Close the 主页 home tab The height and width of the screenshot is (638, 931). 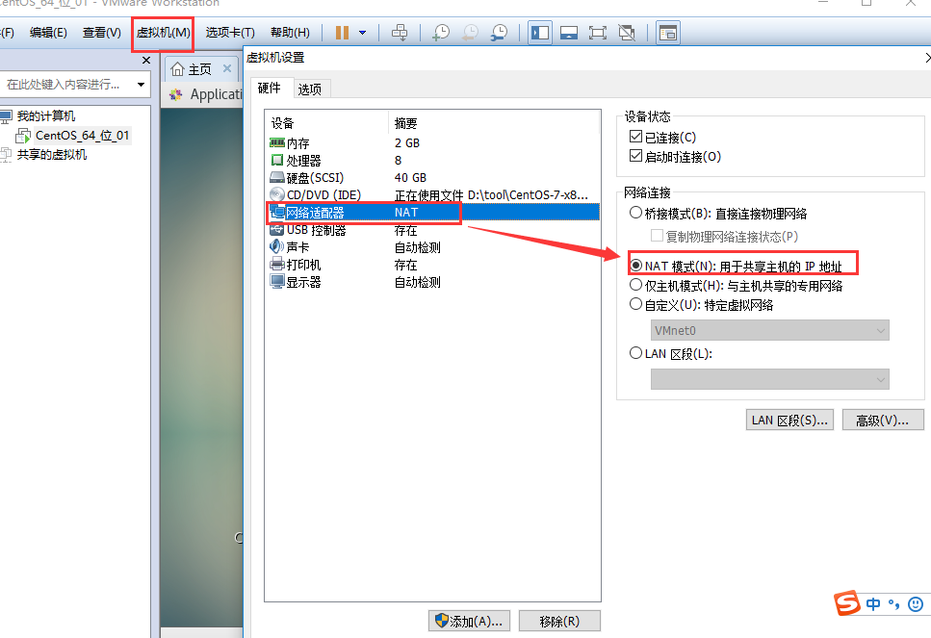coord(227,68)
